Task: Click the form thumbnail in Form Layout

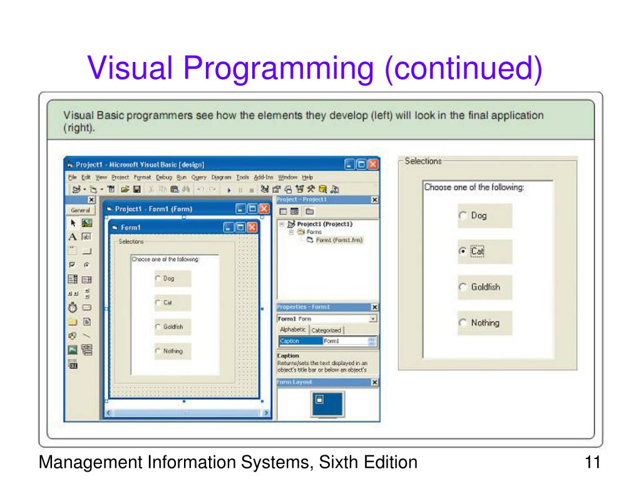Action: point(320,400)
